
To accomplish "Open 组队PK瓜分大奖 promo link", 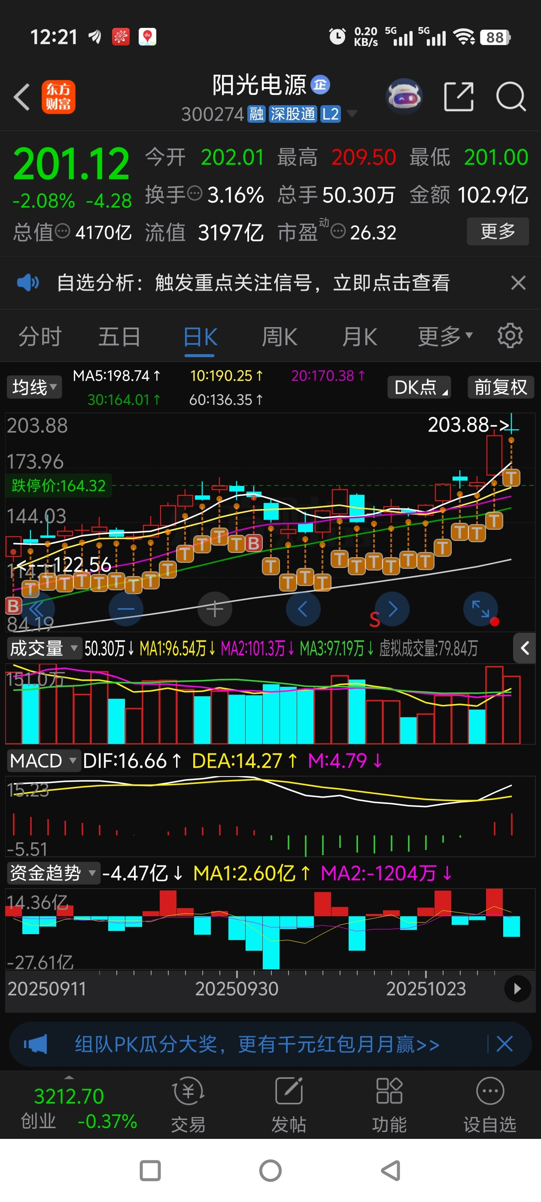I will pyautogui.click(x=257, y=1044).
